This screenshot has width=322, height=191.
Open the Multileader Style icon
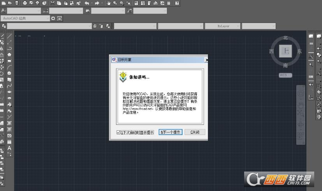coord(130,11)
